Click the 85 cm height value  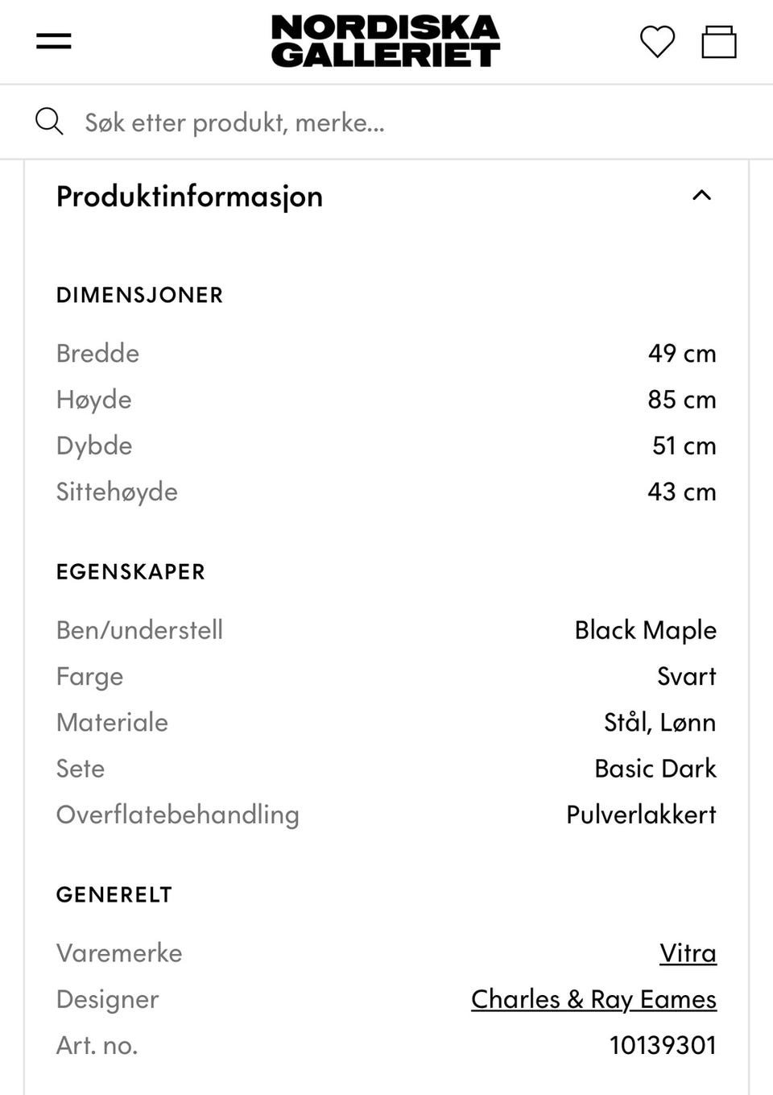click(681, 400)
